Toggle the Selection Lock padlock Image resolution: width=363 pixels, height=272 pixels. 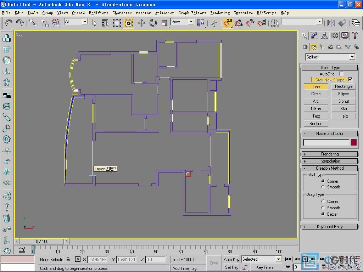click(68, 259)
